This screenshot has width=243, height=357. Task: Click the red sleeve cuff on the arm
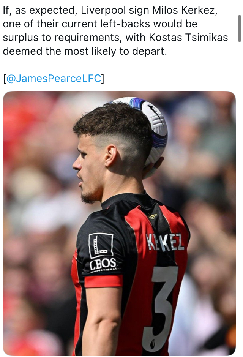coord(104,281)
